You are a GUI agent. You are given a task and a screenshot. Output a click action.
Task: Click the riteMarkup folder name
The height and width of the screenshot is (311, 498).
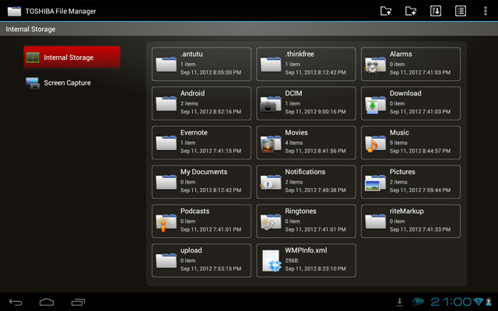(406, 211)
